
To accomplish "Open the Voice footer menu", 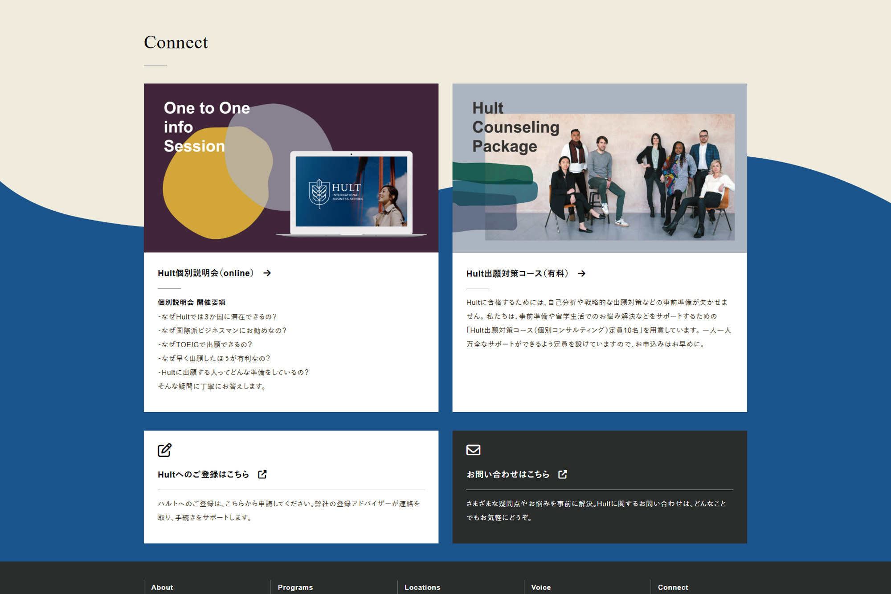I will pos(541,587).
